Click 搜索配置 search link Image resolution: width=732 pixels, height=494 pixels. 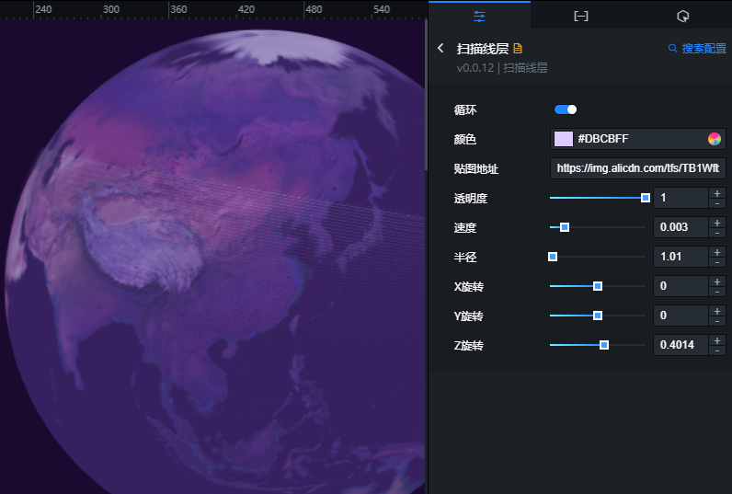(x=697, y=48)
